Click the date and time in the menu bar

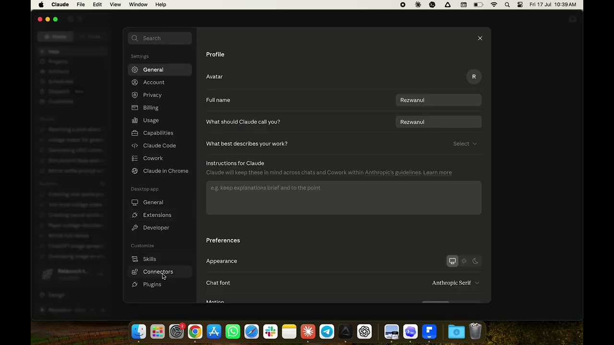[x=553, y=5]
